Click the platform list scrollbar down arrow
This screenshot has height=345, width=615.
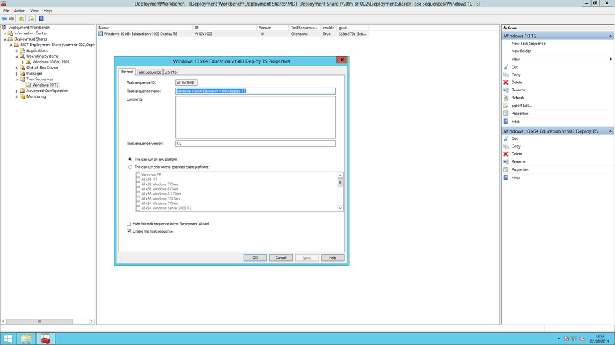click(341, 208)
